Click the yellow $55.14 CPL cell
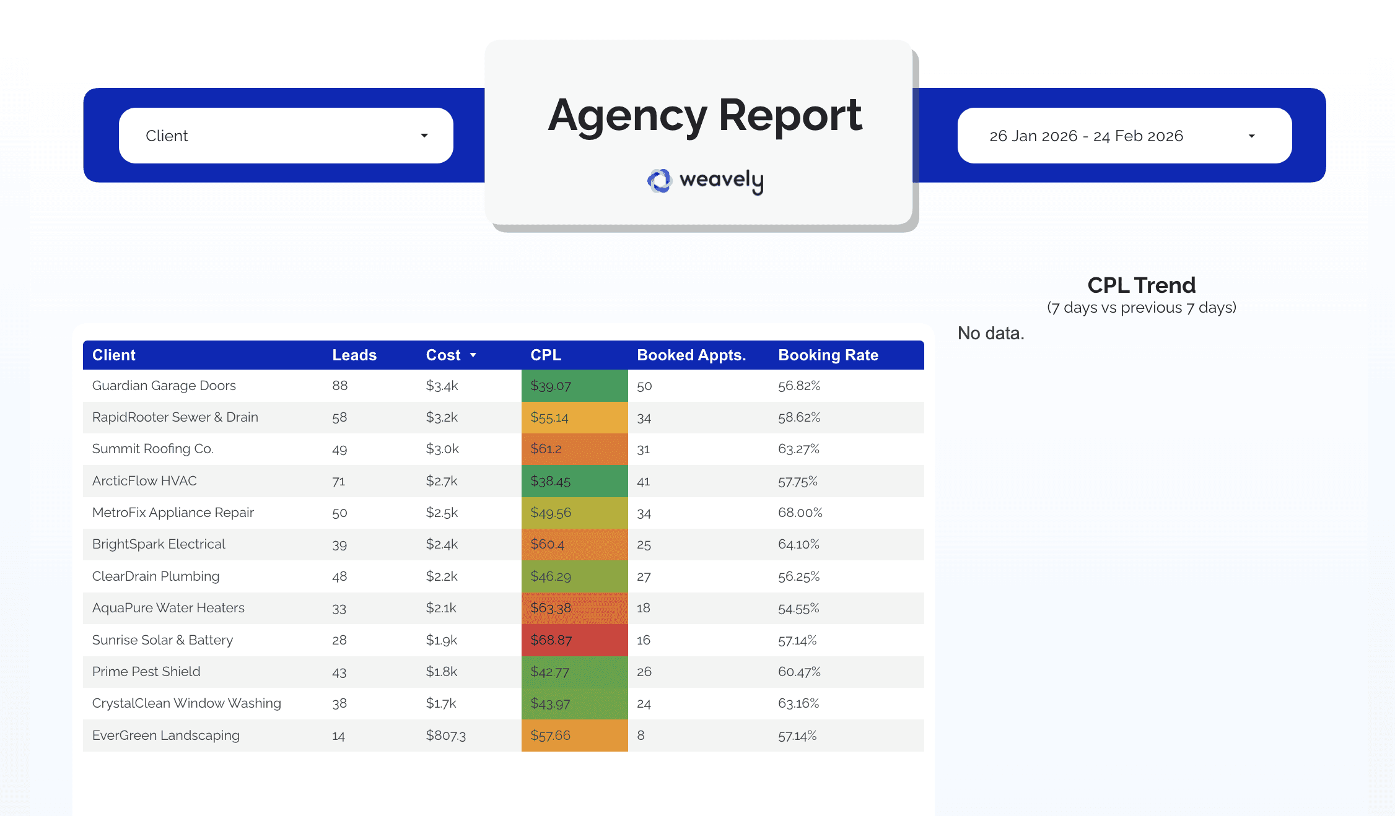The height and width of the screenshot is (816, 1395). 574,417
